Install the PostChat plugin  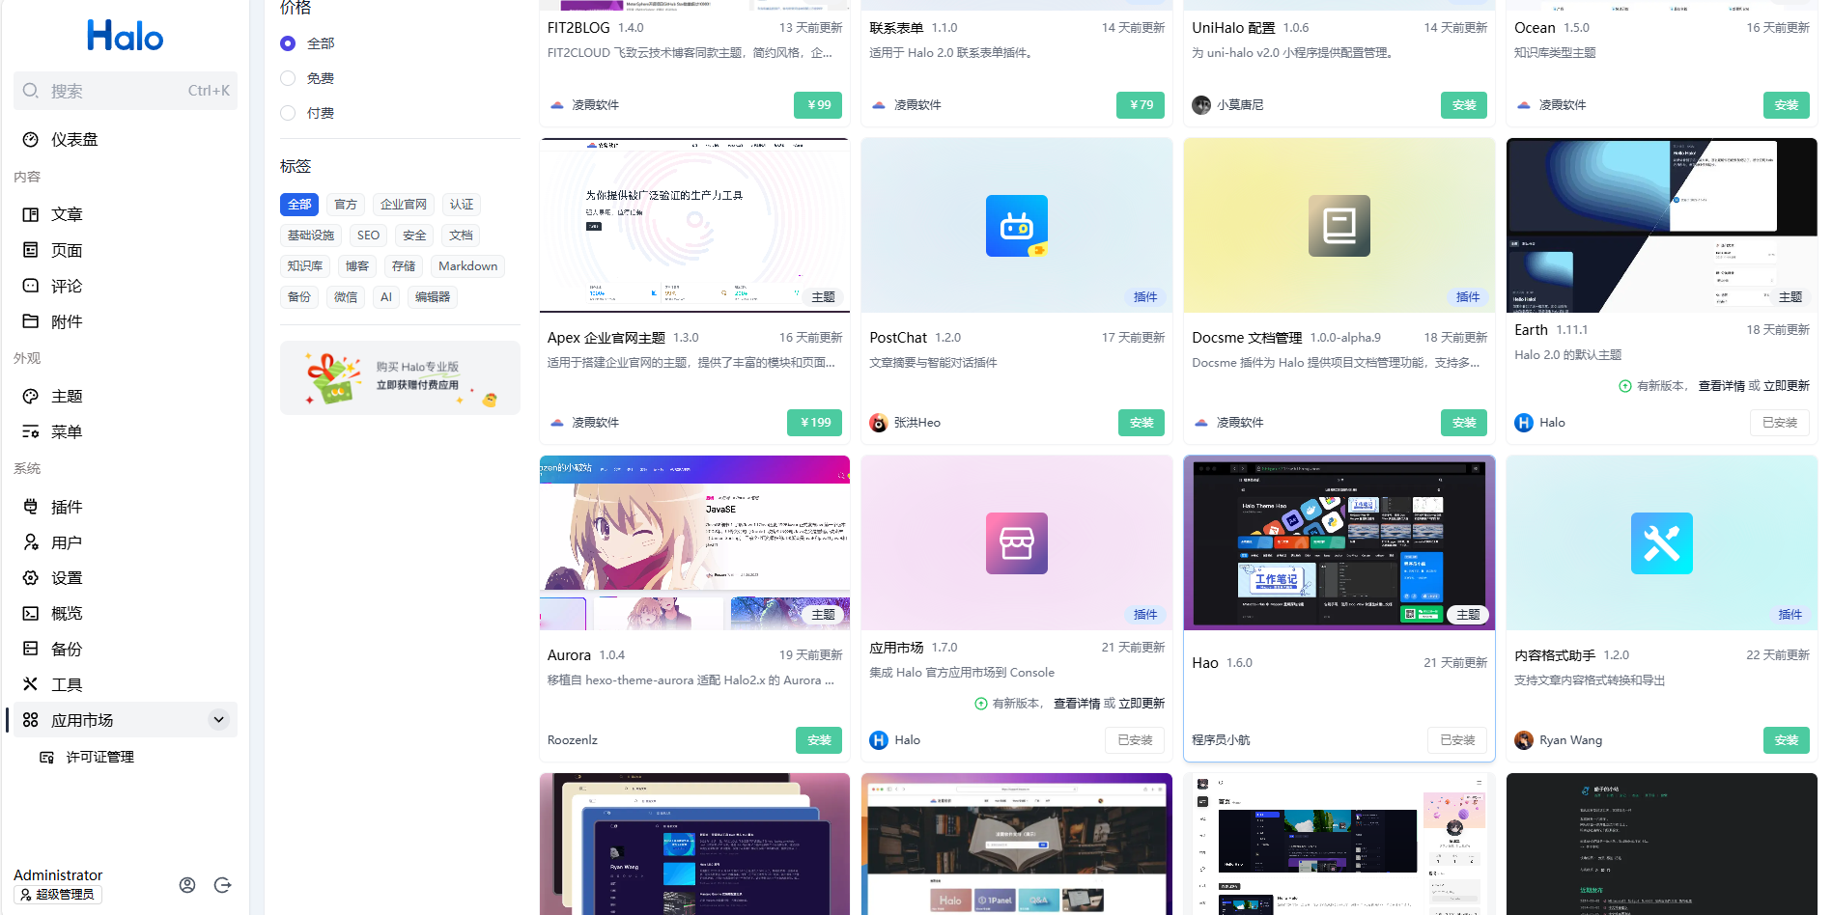(x=1141, y=423)
